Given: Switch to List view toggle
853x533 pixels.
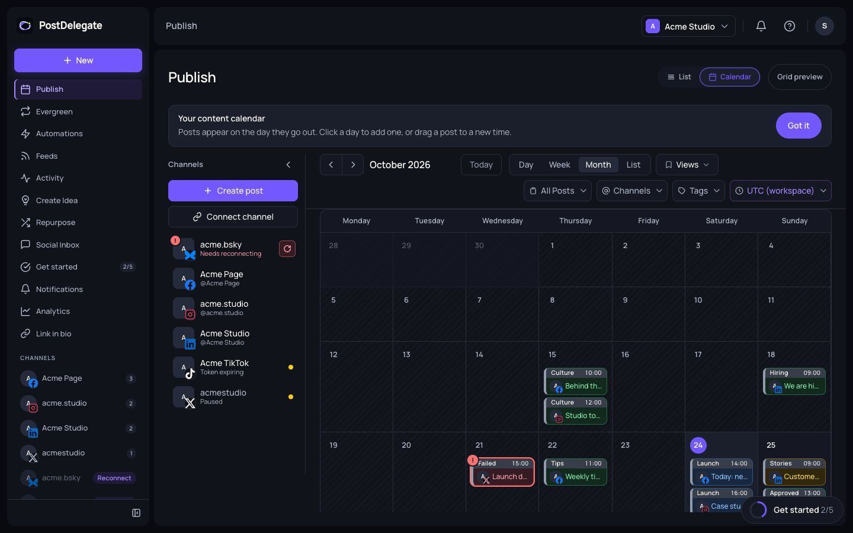Looking at the screenshot, I should 679,77.
